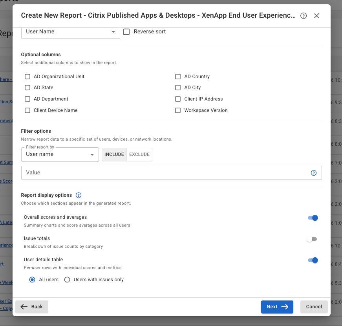Select the All users radio button
The height and width of the screenshot is (326, 342).
(x=32, y=280)
